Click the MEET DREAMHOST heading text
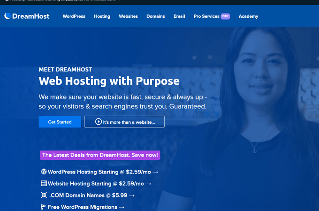The height and width of the screenshot is (211, 319). click(x=65, y=69)
